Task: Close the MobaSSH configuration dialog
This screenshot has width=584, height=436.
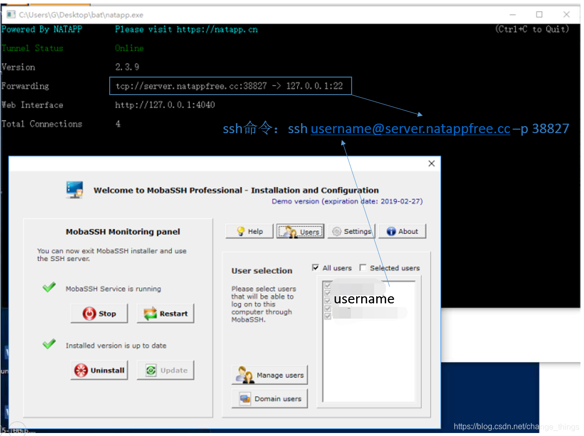Action: tap(431, 164)
